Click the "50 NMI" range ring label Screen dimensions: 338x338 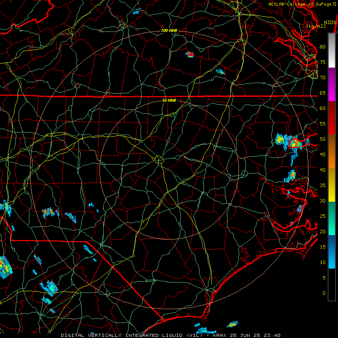[x=169, y=100]
